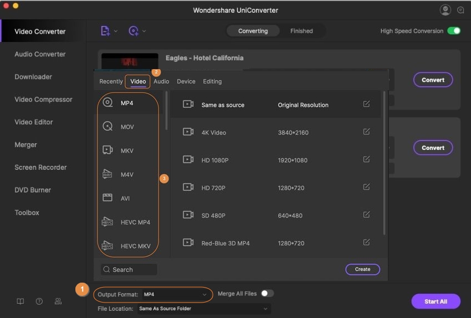Viewport: 471px width, 318px height.
Task: Open the user account icon
Action: [x=445, y=10]
